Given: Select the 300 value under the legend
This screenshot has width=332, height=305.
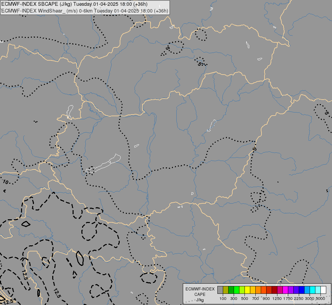Looking at the screenshot, I should tap(234, 299).
